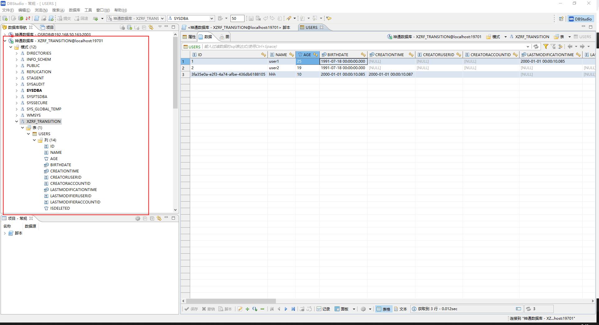Click the result row limit field showing 50
Viewport: 599px width, 325px height.
237,19
